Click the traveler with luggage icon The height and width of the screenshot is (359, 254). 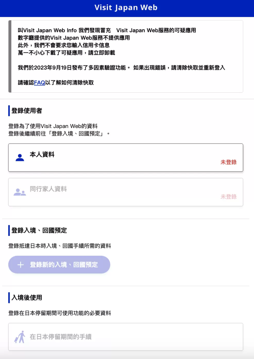(x=20, y=337)
